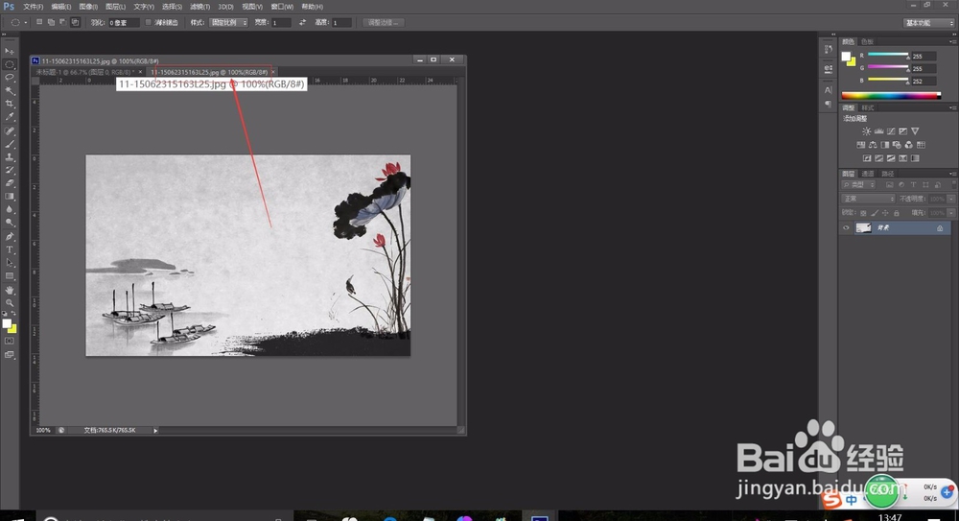Hide the 背景 layer eye icon

click(x=847, y=227)
